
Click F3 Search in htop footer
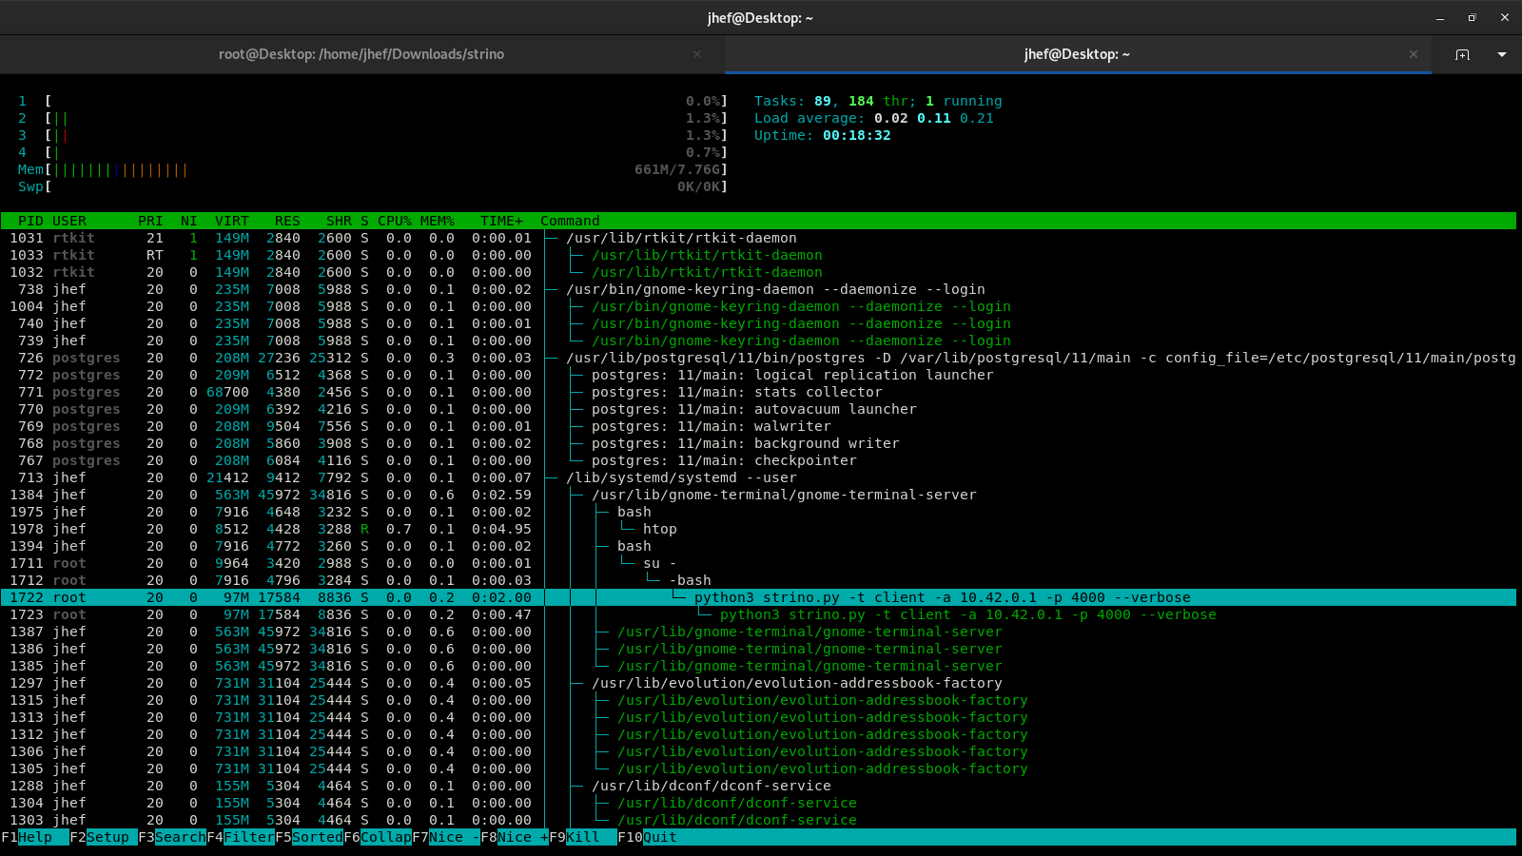172,838
